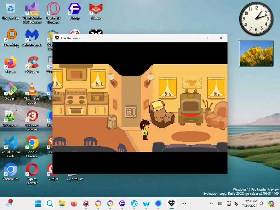Screen dimensions: 280x210
Task: Select the Firefox desktop shortcut
Action: (11, 65)
